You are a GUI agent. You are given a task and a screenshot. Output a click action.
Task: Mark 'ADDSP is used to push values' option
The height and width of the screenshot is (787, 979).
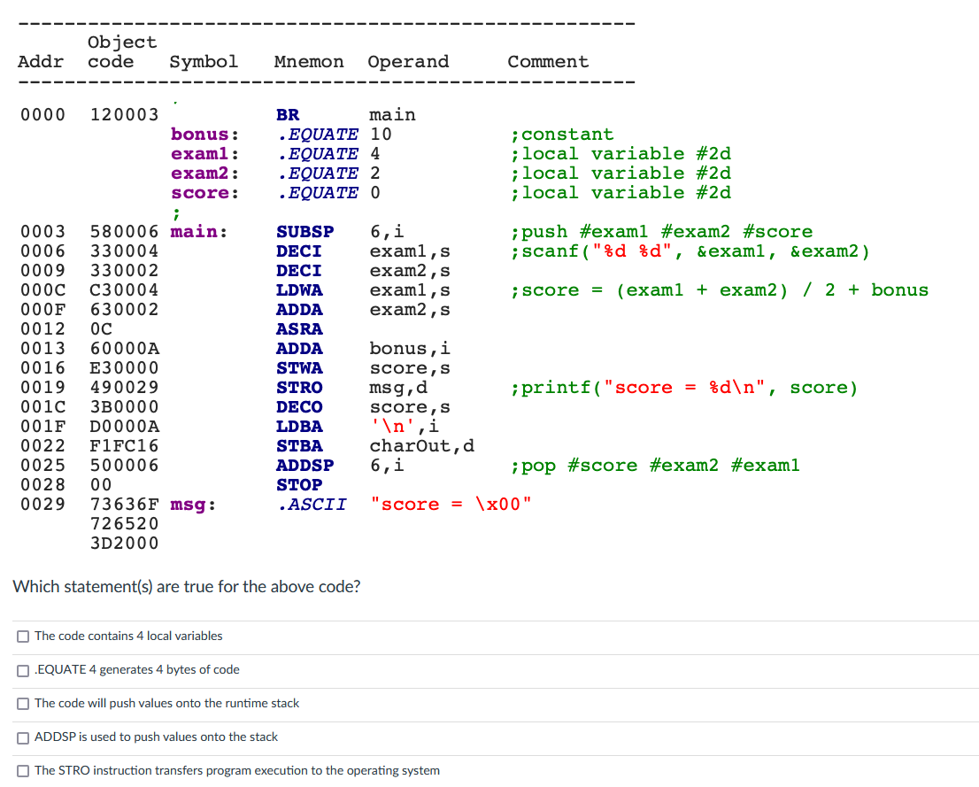[x=23, y=737]
